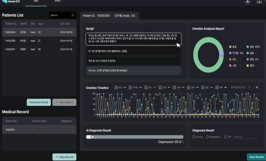The image size is (266, 161).
Task: Click the yellow legend dot in Emotion Analysis Report
Action: coord(247,66)
